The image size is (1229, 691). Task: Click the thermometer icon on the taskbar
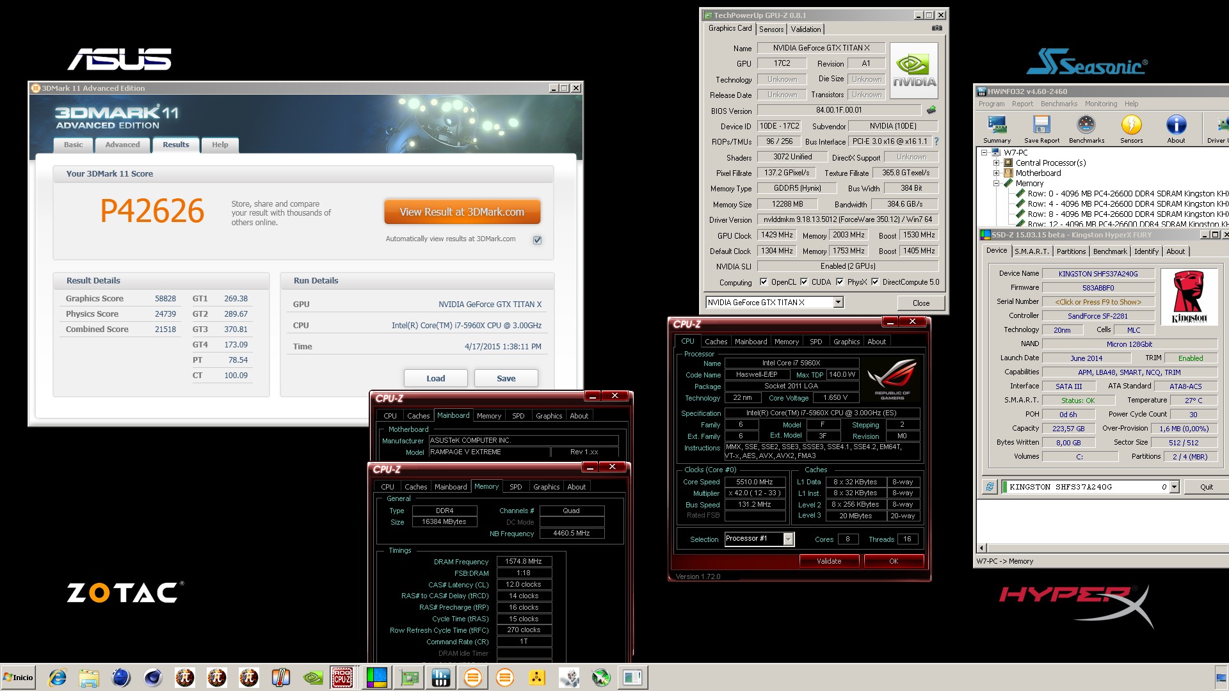[280, 678]
